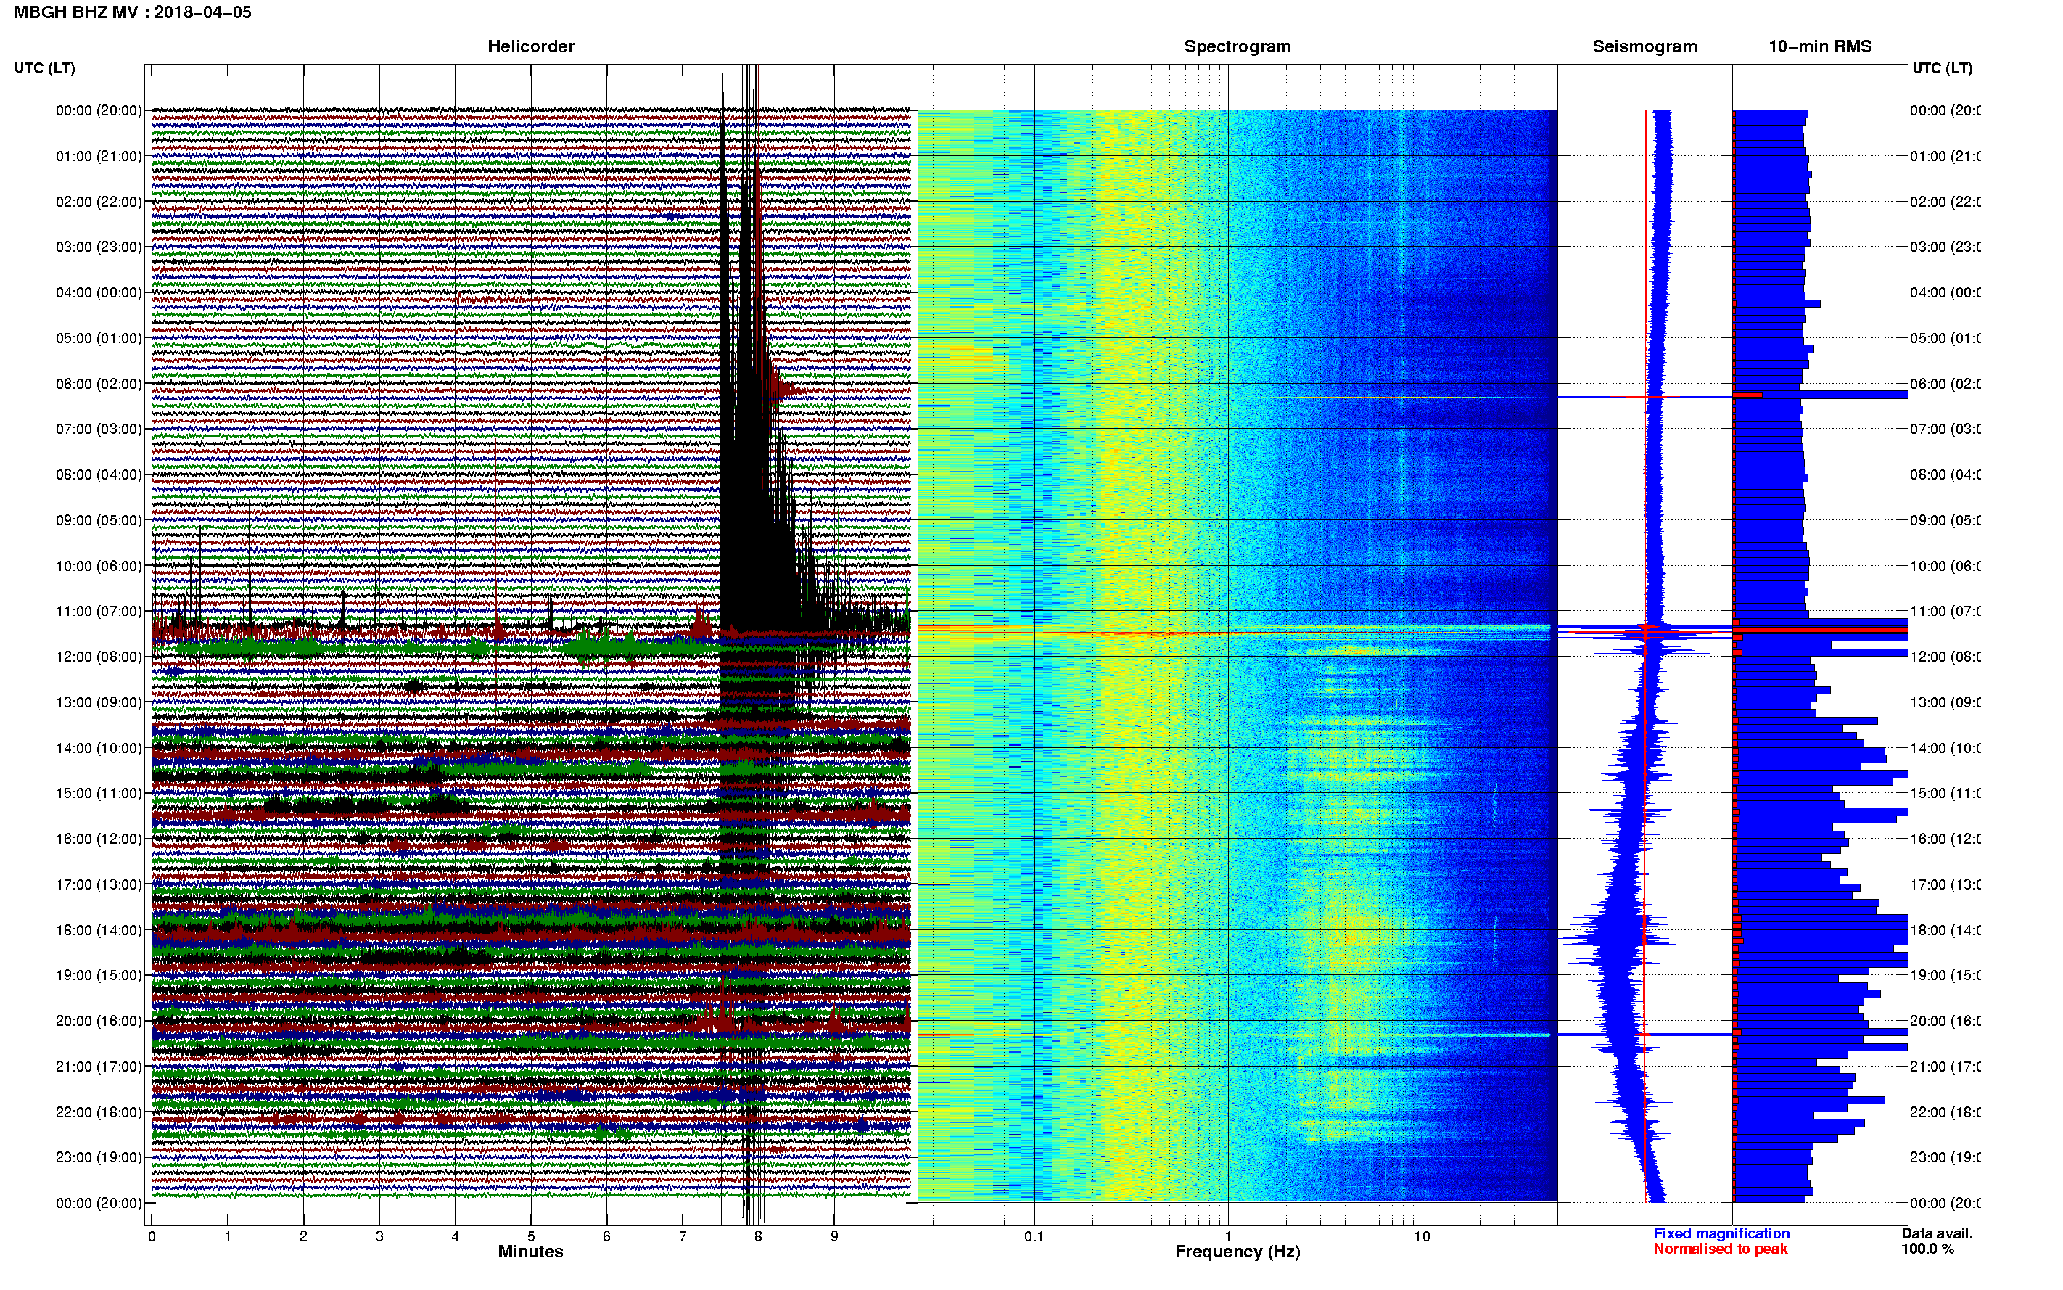This screenshot has height=1290, width=2063.
Task: Click the 'Fixed magnification' legend text
Action: pos(1721,1233)
